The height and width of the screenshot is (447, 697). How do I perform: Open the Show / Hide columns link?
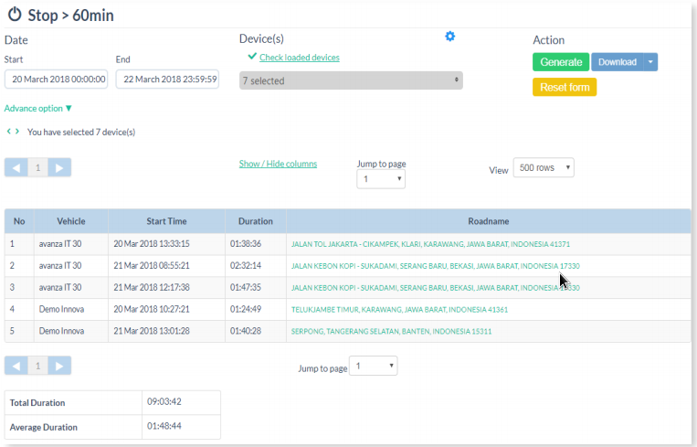pyautogui.click(x=278, y=164)
